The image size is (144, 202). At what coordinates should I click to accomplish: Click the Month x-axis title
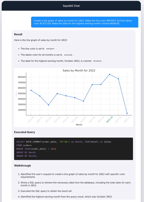[x=79, y=125]
